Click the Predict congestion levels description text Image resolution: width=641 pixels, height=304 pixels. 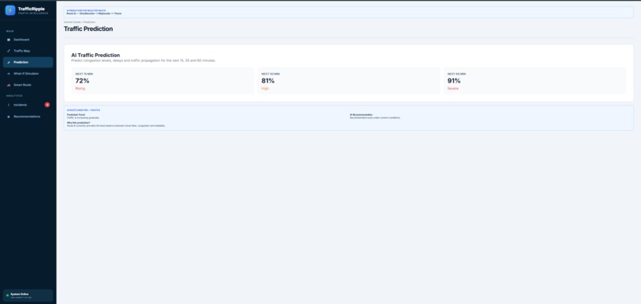coord(143,60)
